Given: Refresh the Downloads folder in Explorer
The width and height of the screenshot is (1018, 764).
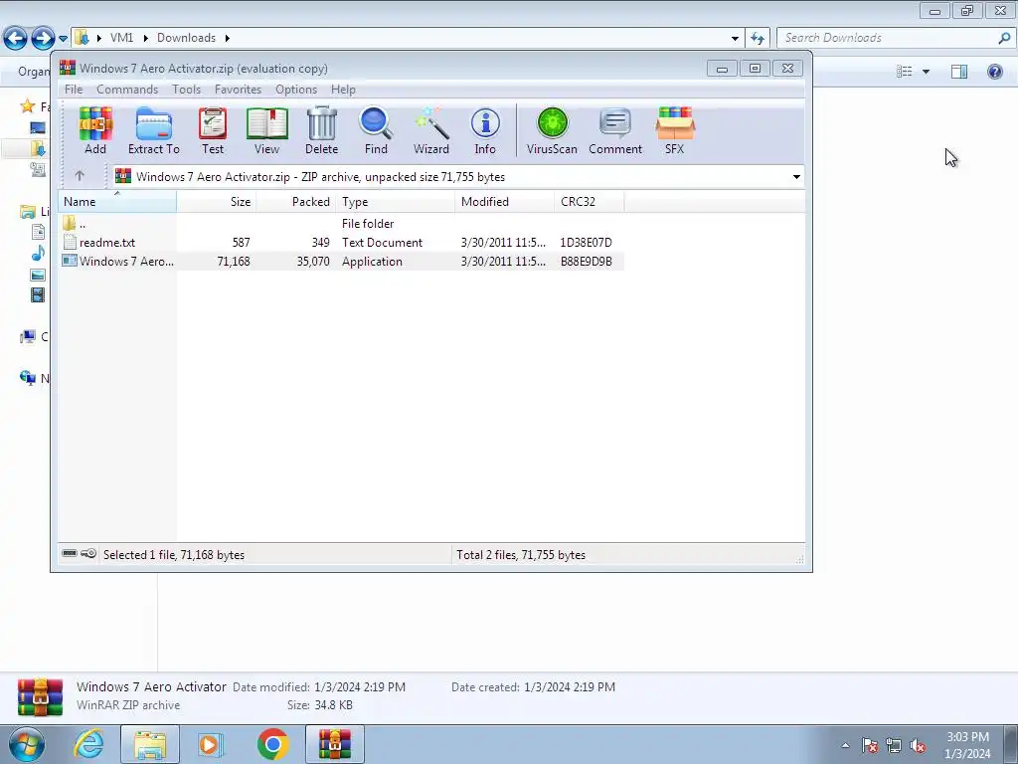Looking at the screenshot, I should coord(758,38).
